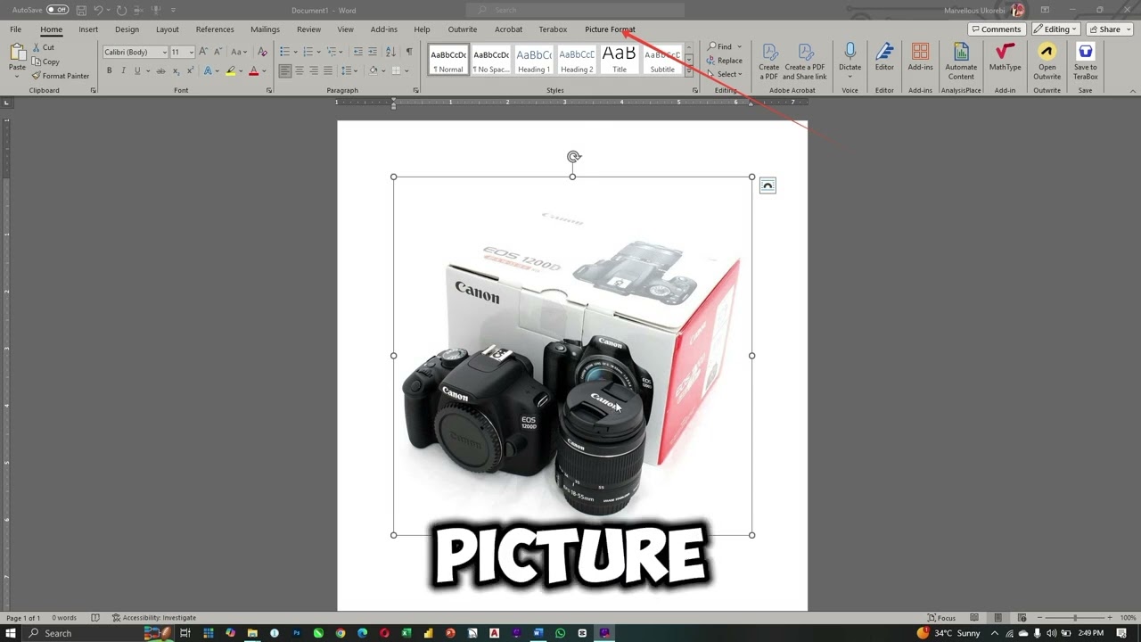Click the Sort A-Z icon
Screen dimensions: 1141x642
click(392, 52)
